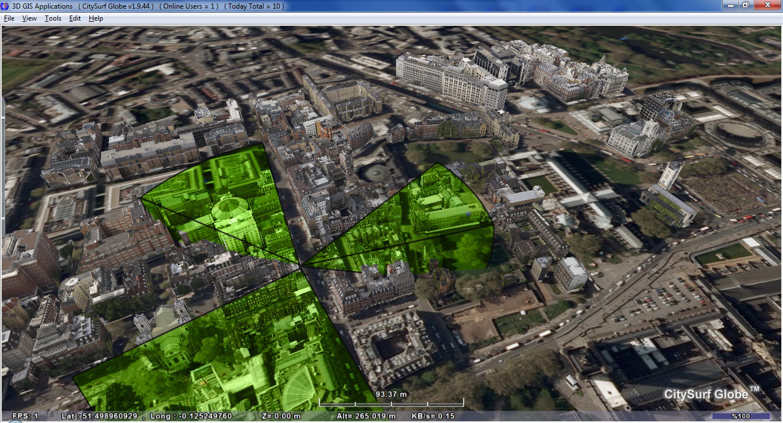Click the Long : -0.125249760 status value

pyautogui.click(x=191, y=416)
